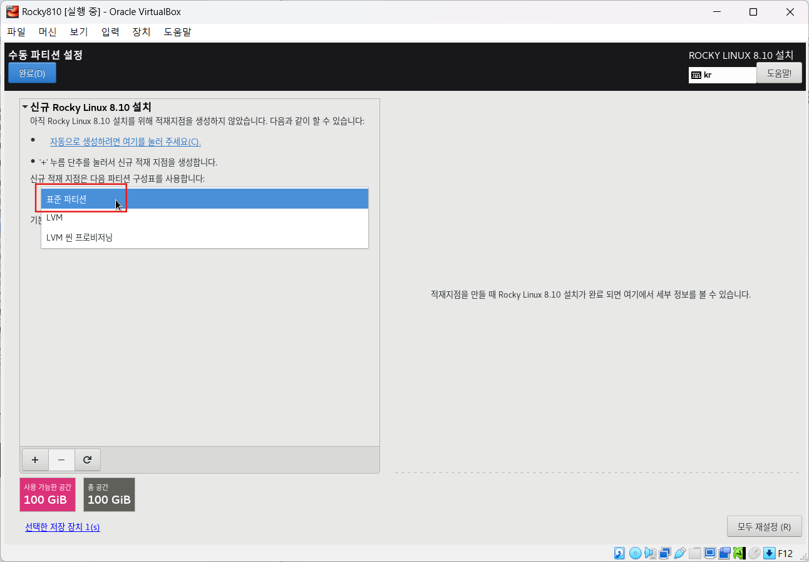Click the ROCKY LINUX 8.10 설치 title text

click(x=741, y=55)
